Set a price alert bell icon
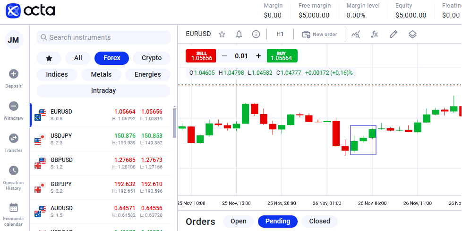The height and width of the screenshot is (231, 462). pyautogui.click(x=239, y=34)
